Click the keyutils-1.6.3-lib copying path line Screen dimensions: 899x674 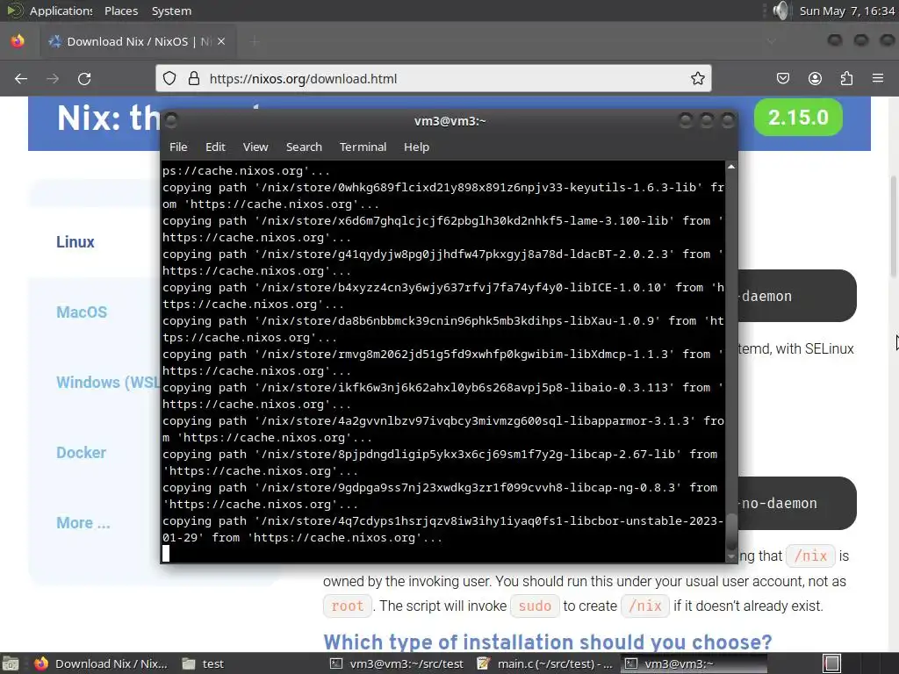(442, 196)
